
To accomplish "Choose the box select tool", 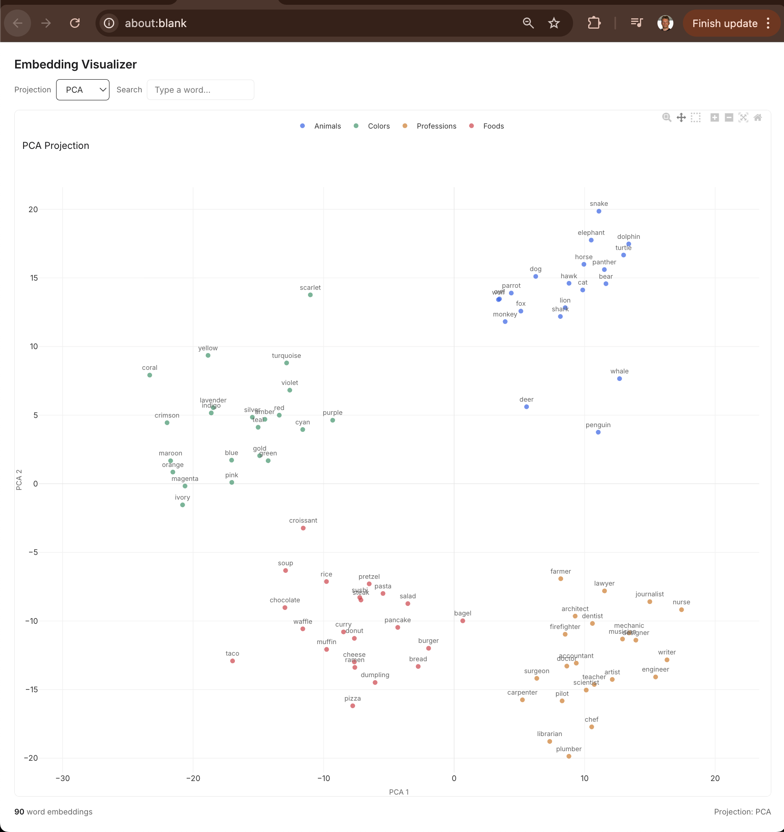I will pos(695,117).
